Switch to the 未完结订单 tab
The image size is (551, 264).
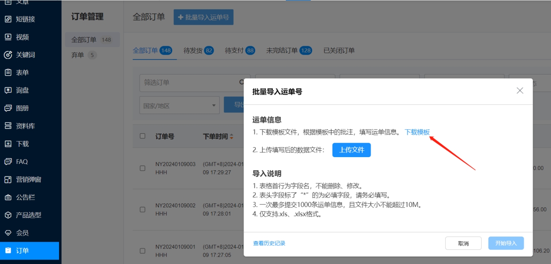[x=288, y=51]
